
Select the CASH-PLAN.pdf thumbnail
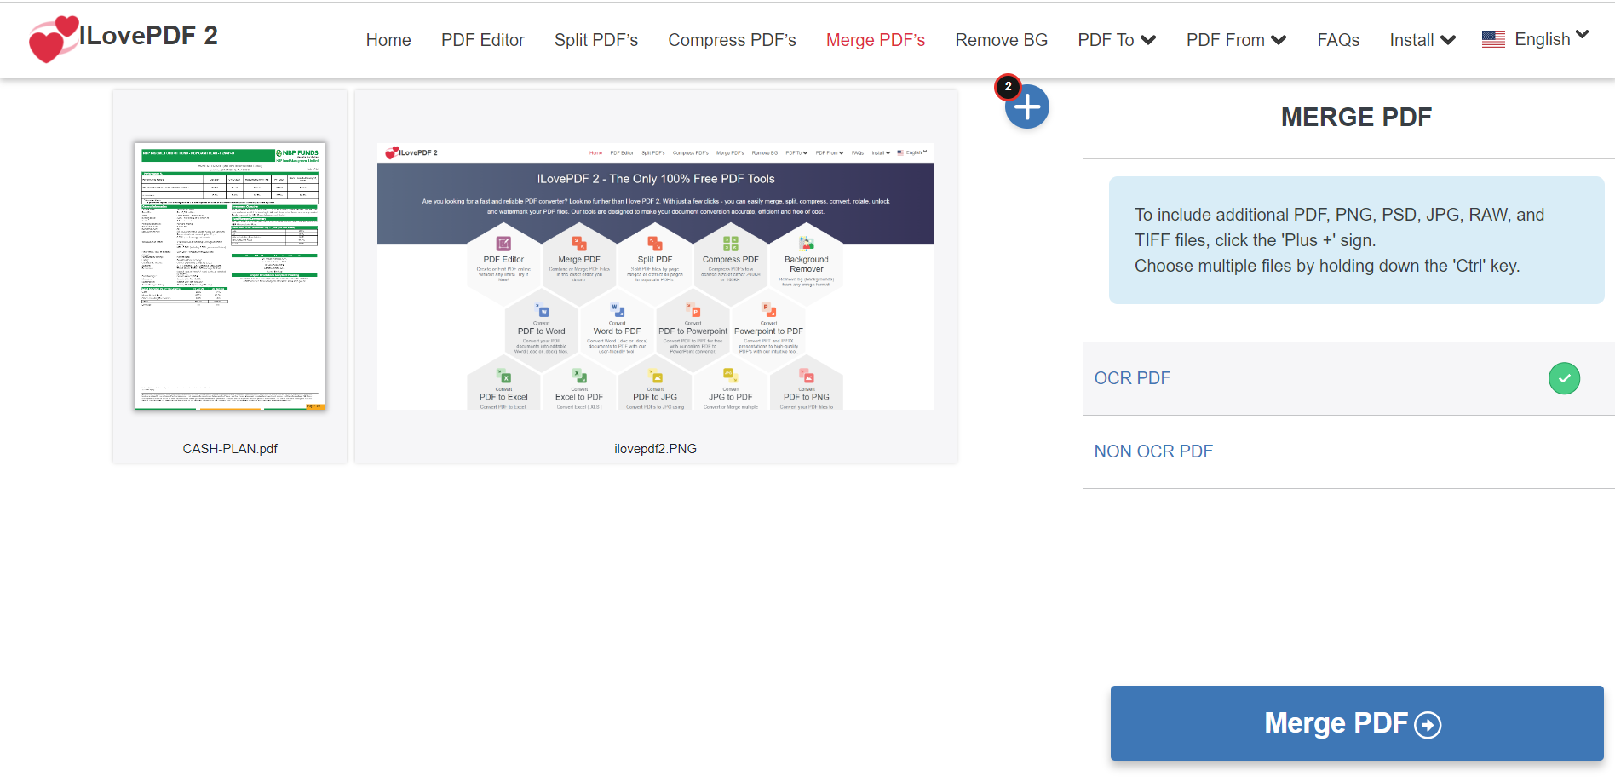pyautogui.click(x=230, y=276)
